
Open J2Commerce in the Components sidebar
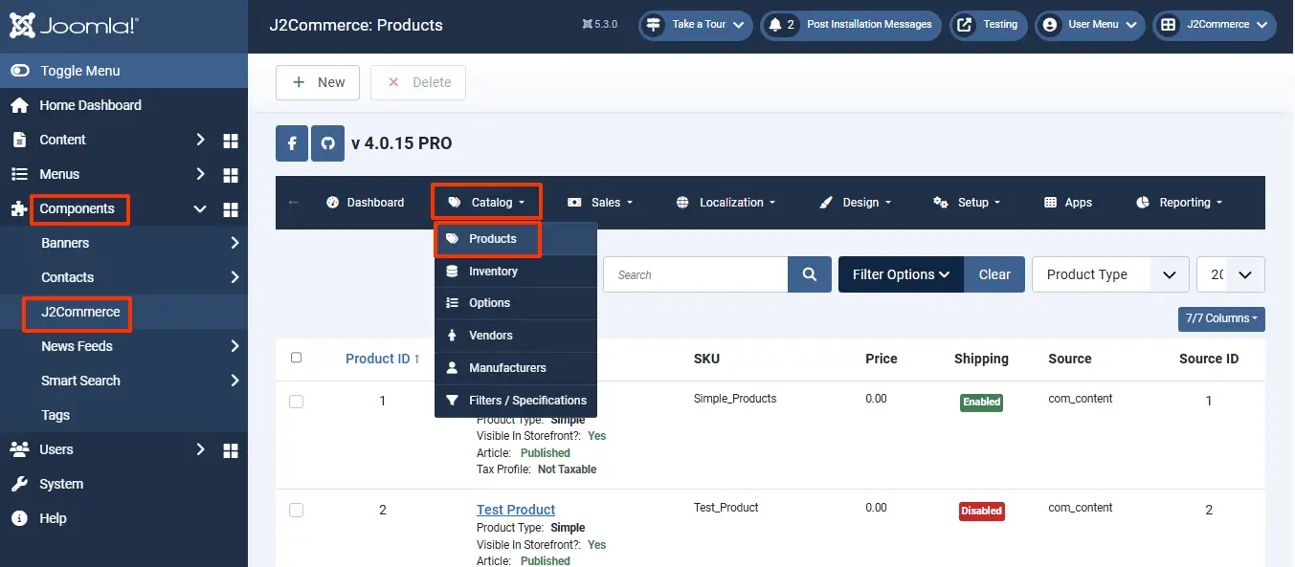pos(80,312)
